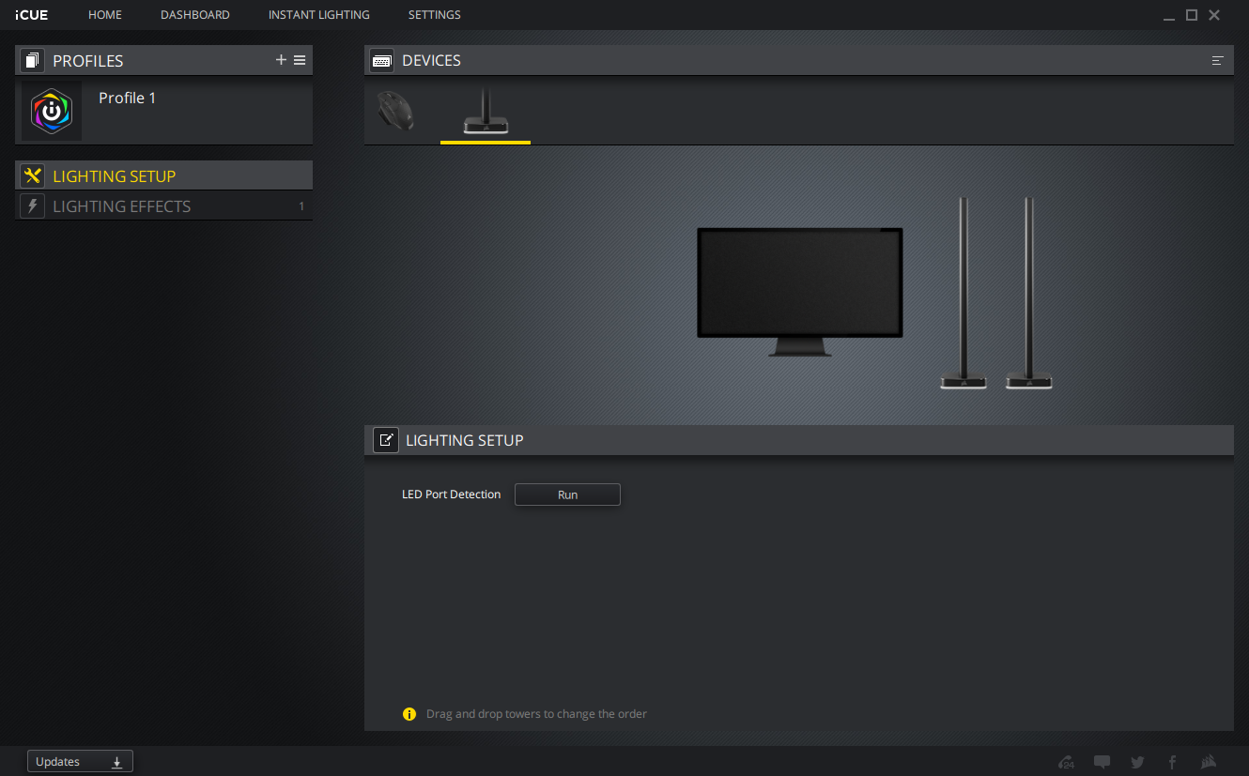Open the Twitter link icon
1249x776 pixels.
(1137, 762)
